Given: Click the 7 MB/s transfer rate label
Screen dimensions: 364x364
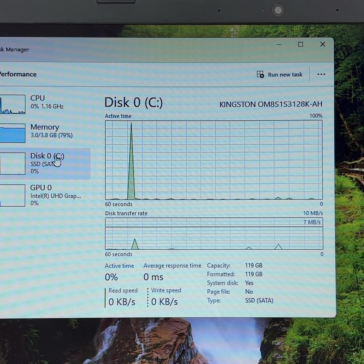Looking at the screenshot, I should pos(312,222).
